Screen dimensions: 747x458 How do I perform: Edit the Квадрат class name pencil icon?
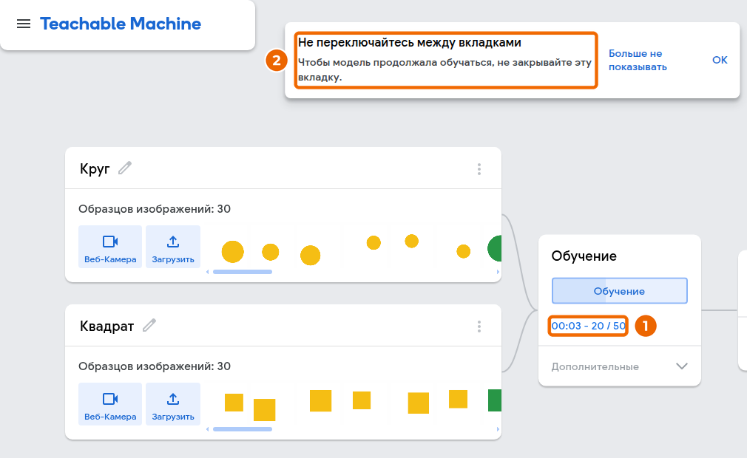pyautogui.click(x=149, y=325)
